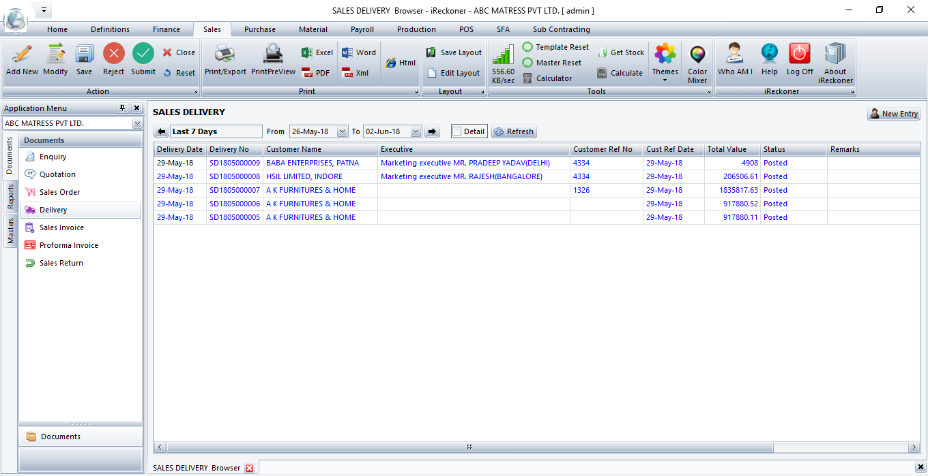
Task: Open the Who AM I user info
Action: [735, 54]
